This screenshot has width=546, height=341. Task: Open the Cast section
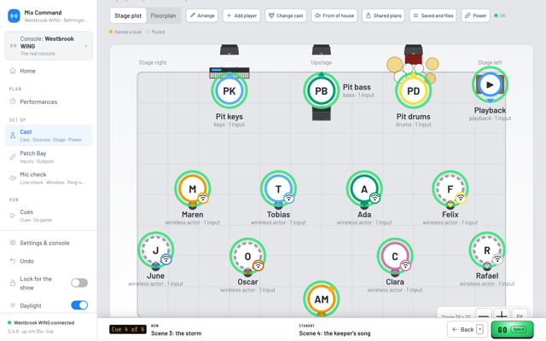49,136
